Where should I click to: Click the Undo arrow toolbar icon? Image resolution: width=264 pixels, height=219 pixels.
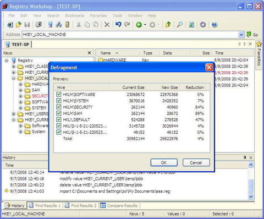point(118,24)
